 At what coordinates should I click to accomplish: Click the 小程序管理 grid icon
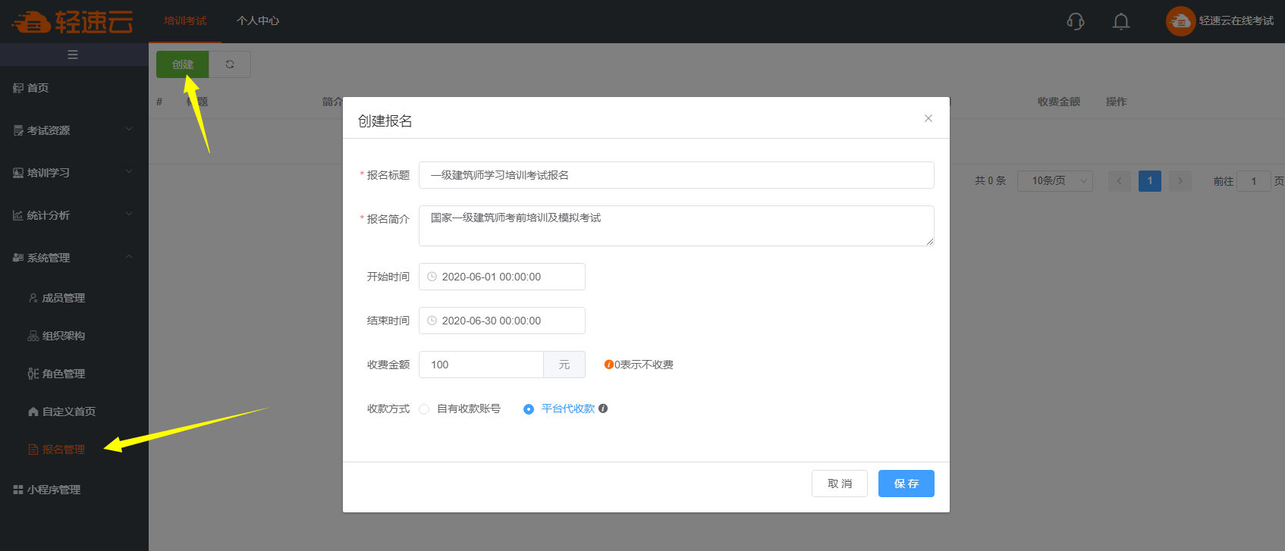18,490
